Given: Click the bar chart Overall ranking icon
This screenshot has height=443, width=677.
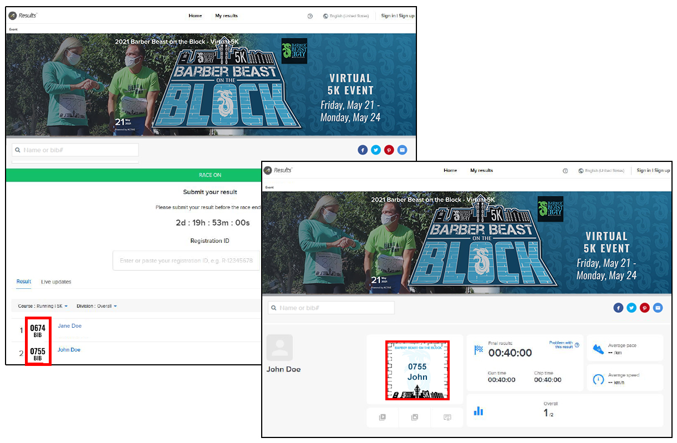Looking at the screenshot, I should [479, 411].
